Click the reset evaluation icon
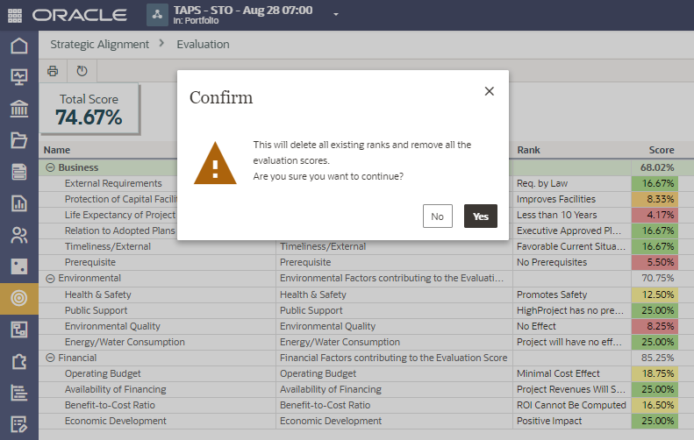694x440 pixels. coord(82,71)
